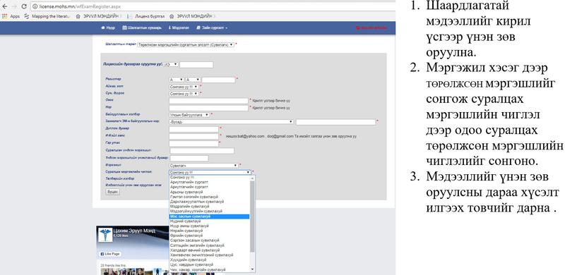Viewport: 565px width, 275px height.
Task: Select the highlighted 'Мэс заслын сувилахуй' option
Action: point(209,216)
